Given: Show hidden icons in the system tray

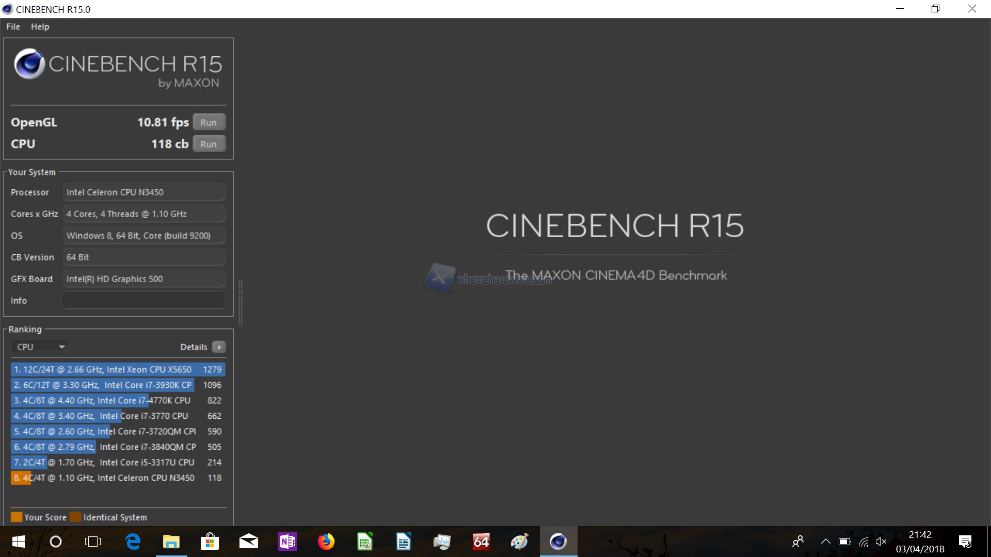Looking at the screenshot, I should [825, 542].
